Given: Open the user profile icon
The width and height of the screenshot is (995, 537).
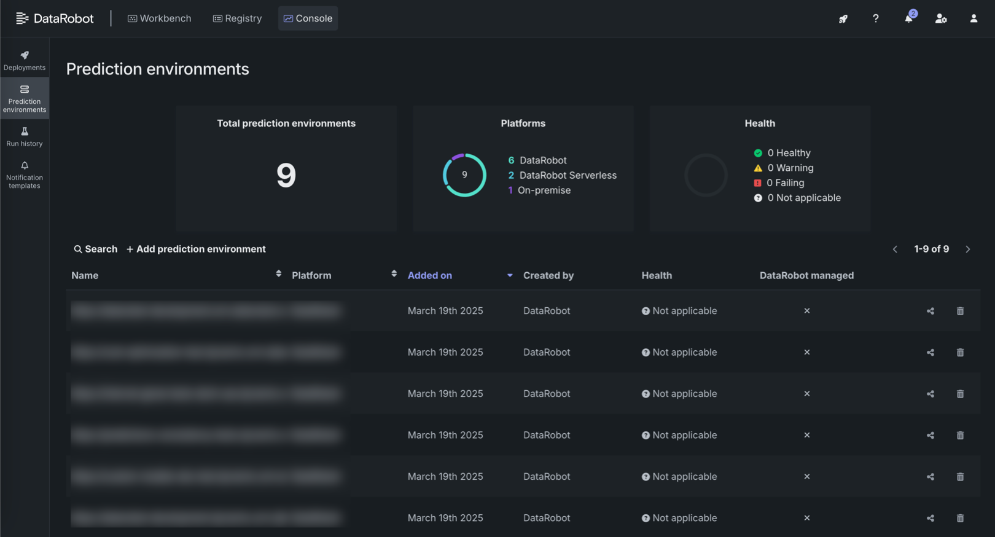Looking at the screenshot, I should (x=974, y=18).
